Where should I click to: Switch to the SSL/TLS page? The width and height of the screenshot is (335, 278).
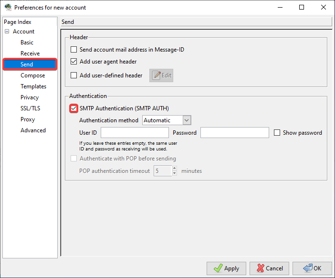tap(31, 108)
